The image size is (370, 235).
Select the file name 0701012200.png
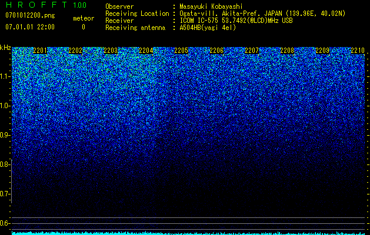coord(30,15)
